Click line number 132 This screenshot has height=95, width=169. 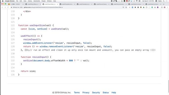pos(13,60)
